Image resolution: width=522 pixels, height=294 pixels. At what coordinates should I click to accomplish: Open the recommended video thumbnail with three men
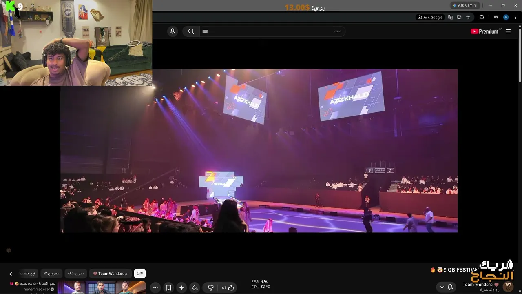pyautogui.click(x=102, y=287)
